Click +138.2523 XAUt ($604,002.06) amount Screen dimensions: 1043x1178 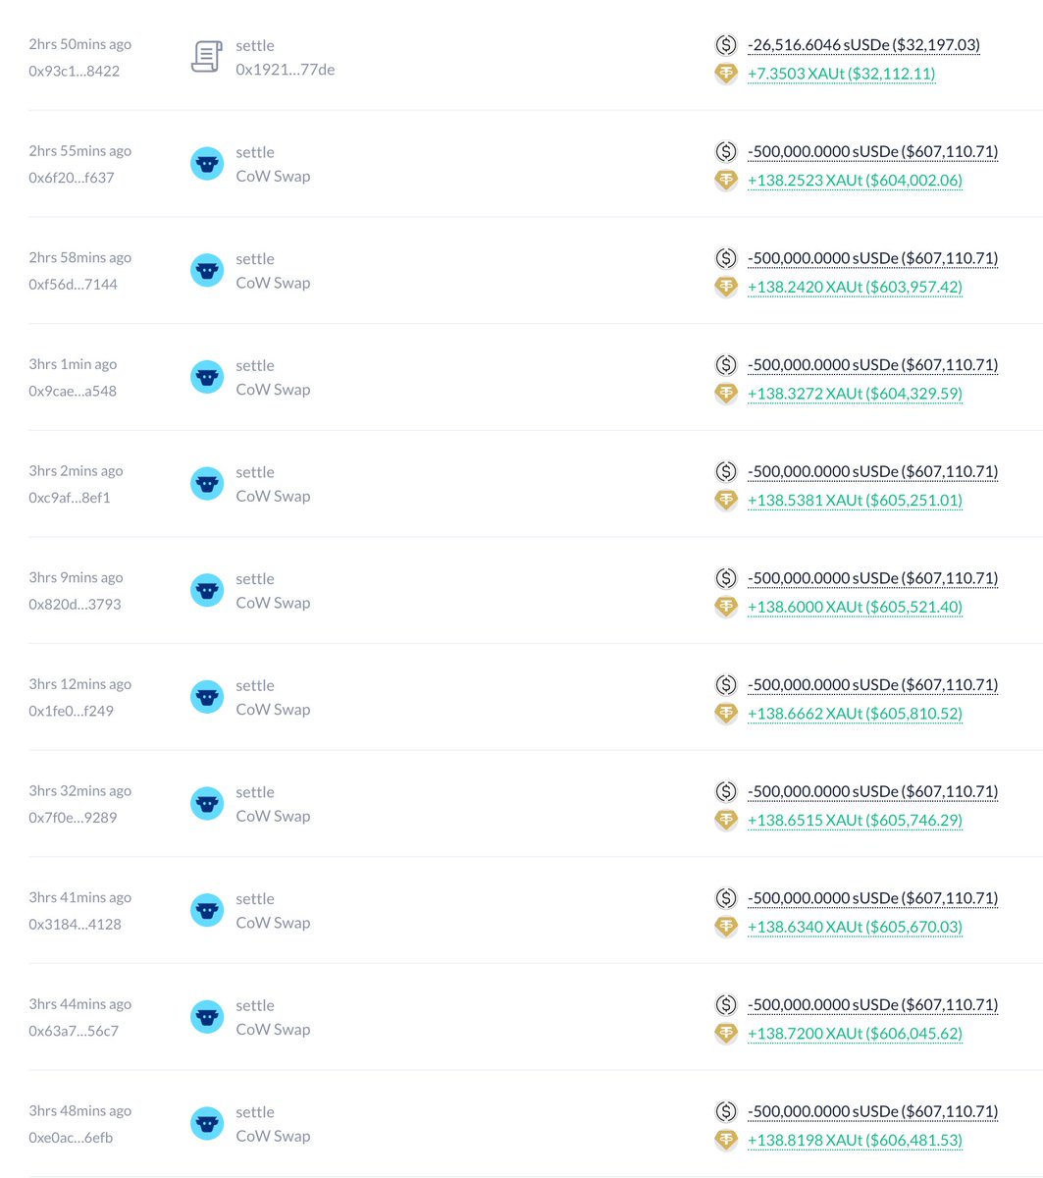(x=855, y=181)
